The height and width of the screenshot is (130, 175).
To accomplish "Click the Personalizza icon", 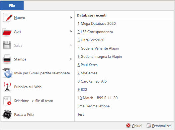I will click(148, 125).
